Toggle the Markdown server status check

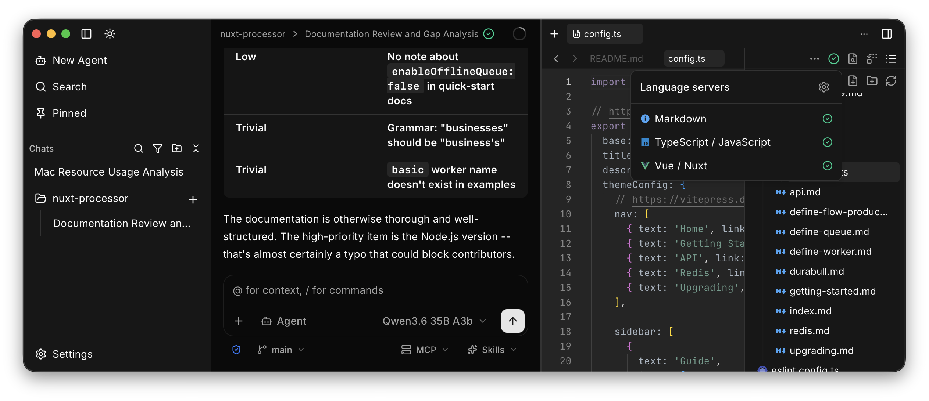828,119
